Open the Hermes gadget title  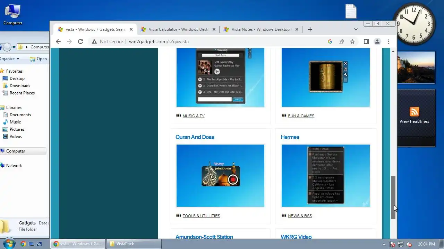click(290, 137)
